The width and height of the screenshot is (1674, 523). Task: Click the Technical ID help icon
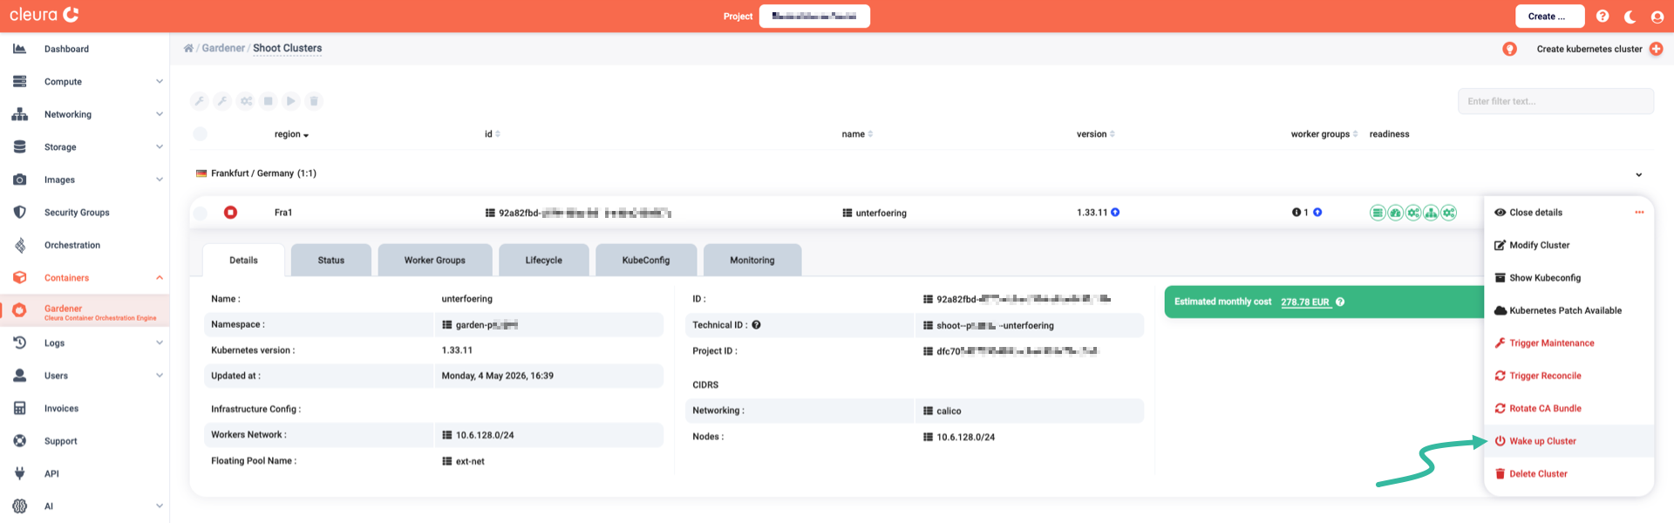(756, 325)
